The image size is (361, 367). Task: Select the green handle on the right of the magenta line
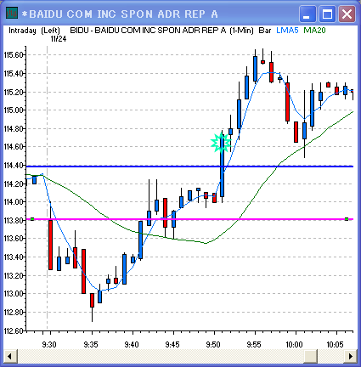point(347,219)
